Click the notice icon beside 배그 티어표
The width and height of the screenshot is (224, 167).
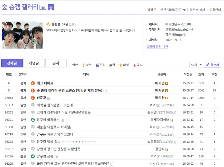click(x=33, y=83)
